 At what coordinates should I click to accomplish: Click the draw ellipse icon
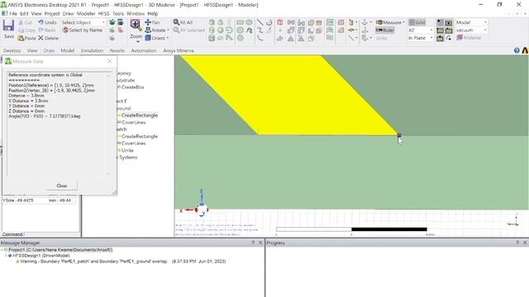[x=249, y=22]
